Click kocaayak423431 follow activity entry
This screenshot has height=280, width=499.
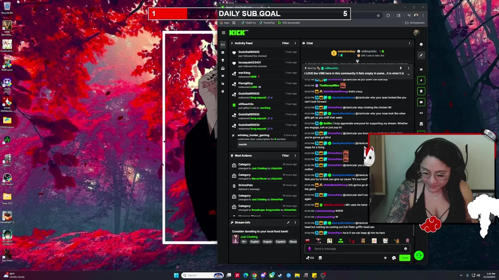pyautogui.click(x=264, y=64)
